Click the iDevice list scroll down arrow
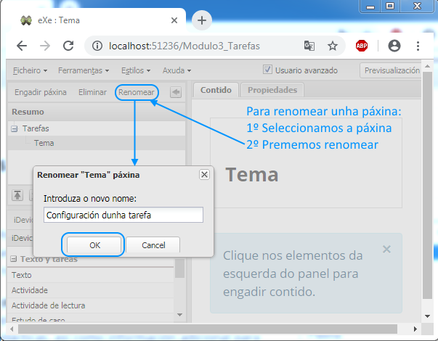The image size is (438, 341). [x=180, y=315]
